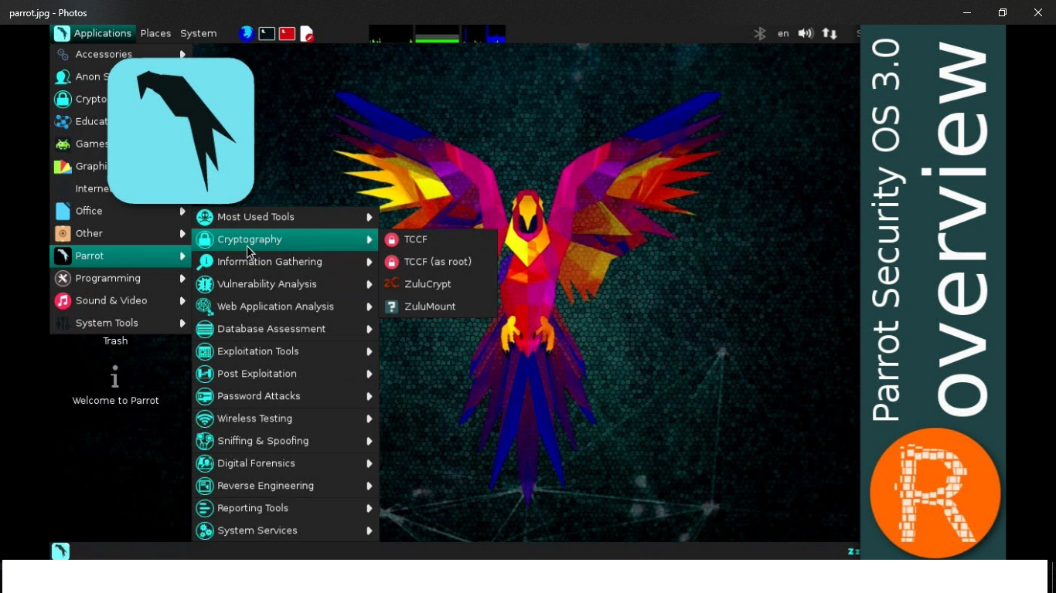This screenshot has width=1056, height=593.
Task: Click the Graphics category icon
Action: [x=63, y=166]
